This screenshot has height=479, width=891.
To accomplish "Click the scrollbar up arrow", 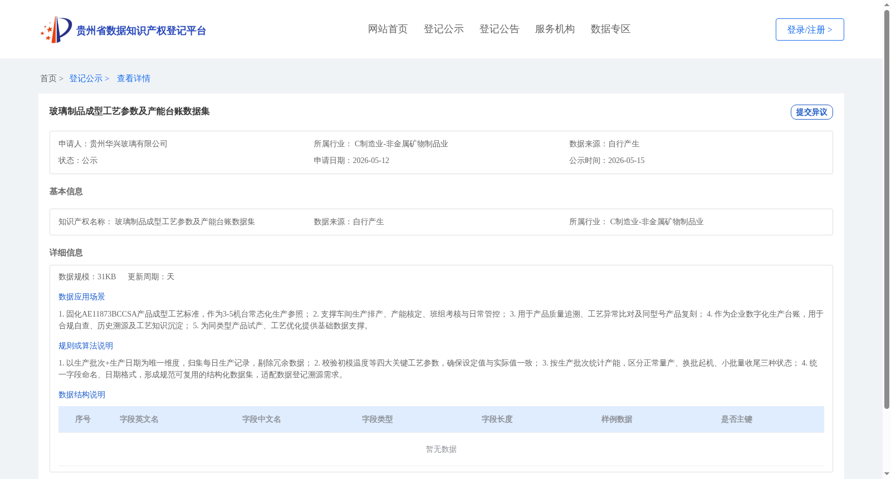I will [x=887, y=4].
